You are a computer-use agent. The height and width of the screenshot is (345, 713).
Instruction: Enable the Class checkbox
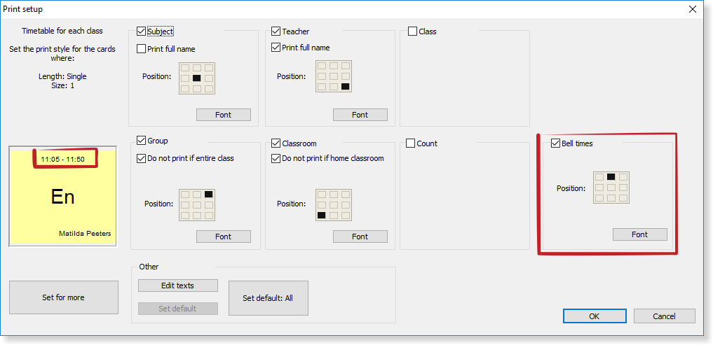pos(412,31)
